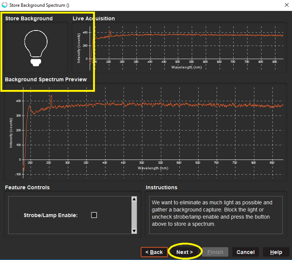
Task: Proceed with the Next > button
Action: tap(185, 252)
